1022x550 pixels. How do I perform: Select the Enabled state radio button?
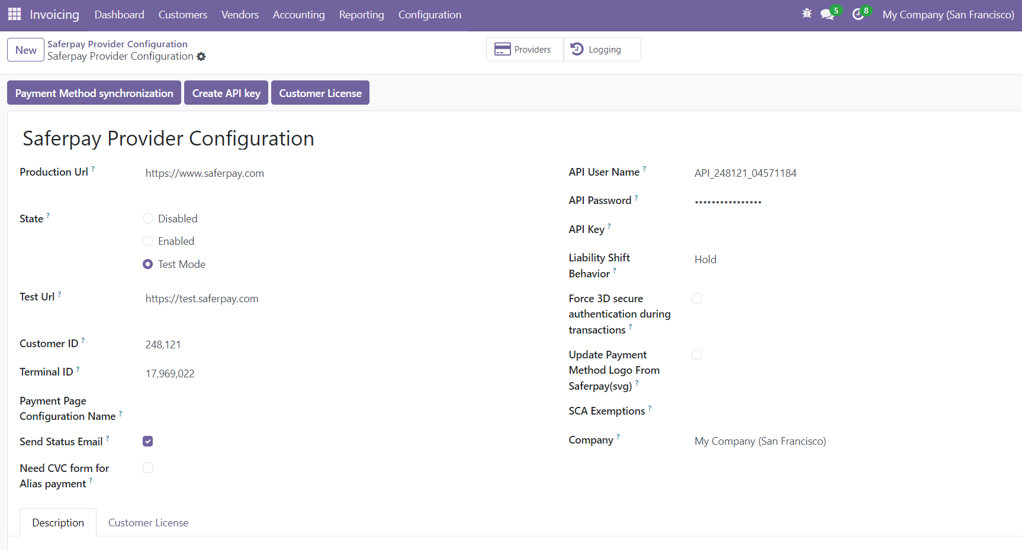coord(147,241)
